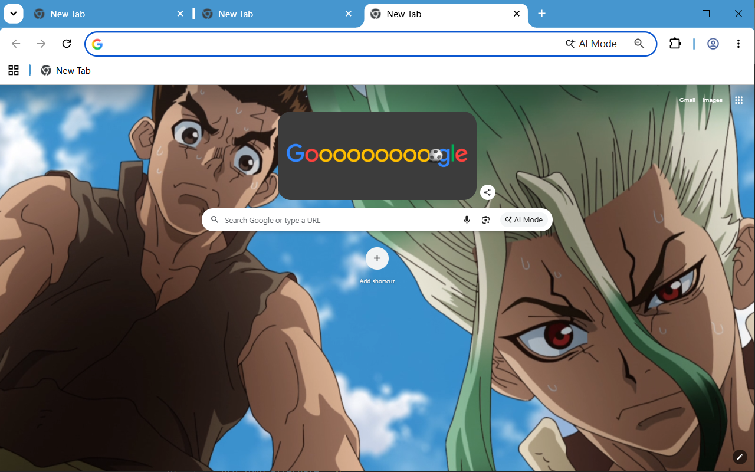Close the first New Tab
755x472 pixels.
[180, 14]
